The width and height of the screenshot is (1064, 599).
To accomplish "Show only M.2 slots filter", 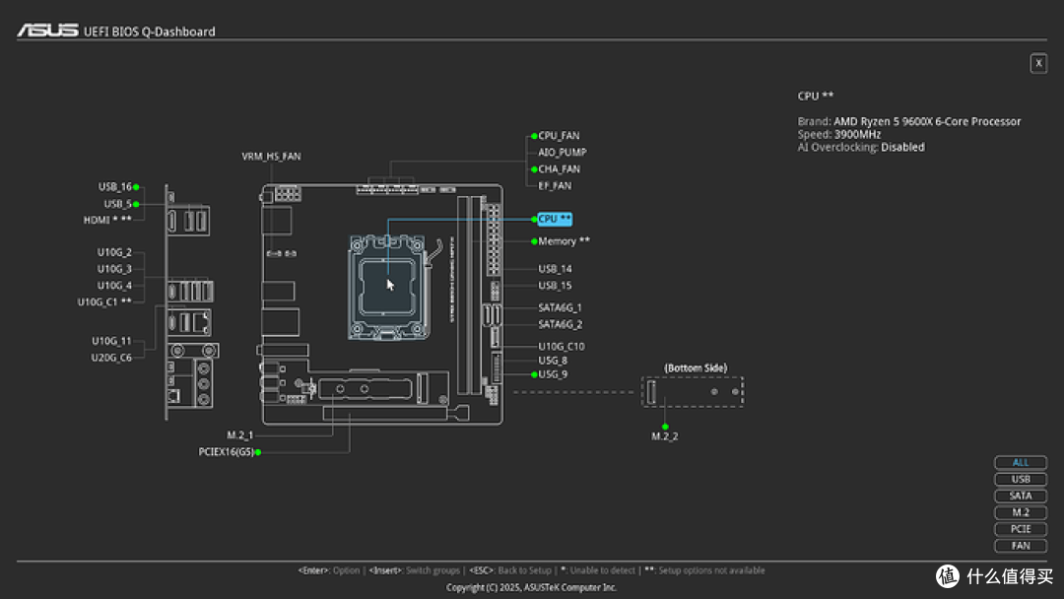I will click(x=1021, y=512).
